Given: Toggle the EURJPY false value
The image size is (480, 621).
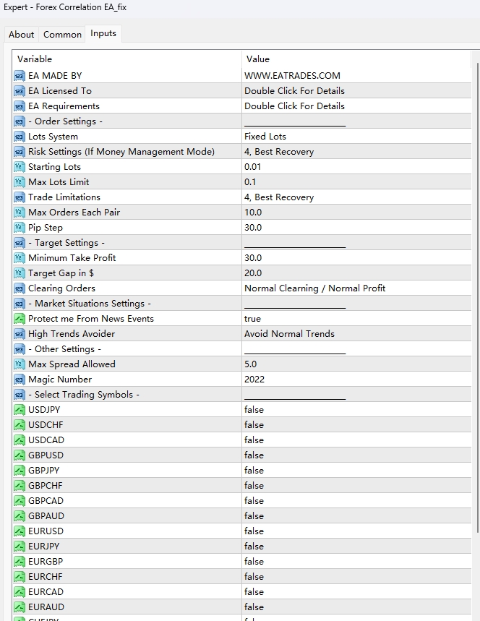Looking at the screenshot, I should (x=254, y=546).
